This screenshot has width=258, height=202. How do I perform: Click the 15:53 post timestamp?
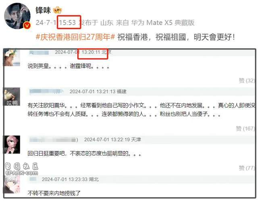(x=67, y=23)
